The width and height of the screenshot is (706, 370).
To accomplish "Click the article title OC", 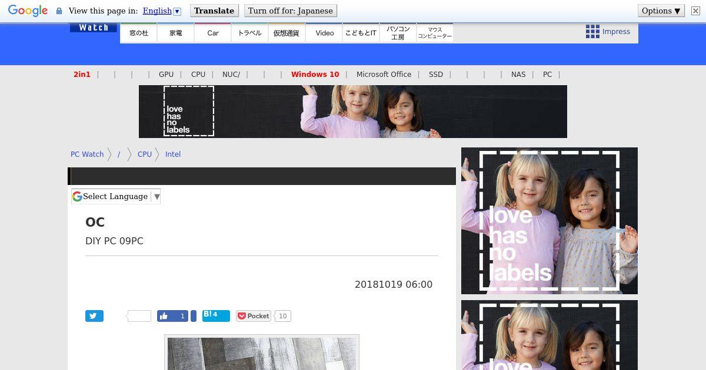I will tap(95, 223).
